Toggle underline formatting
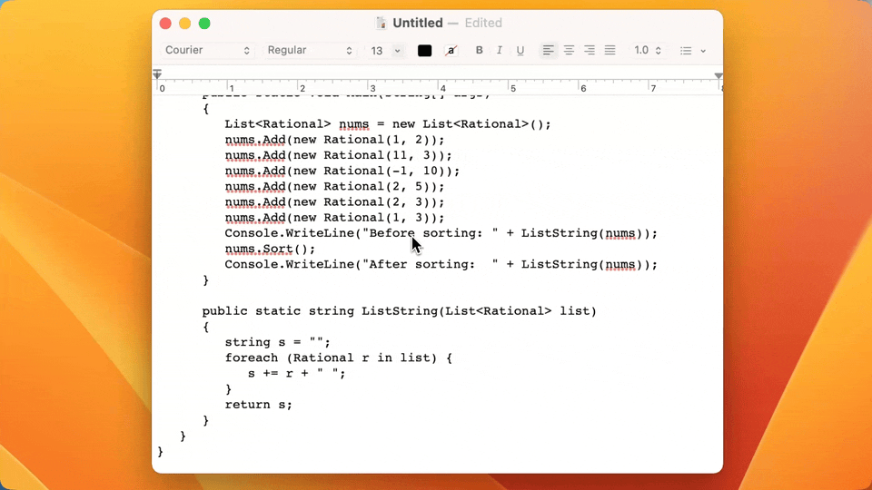Viewport: 872px width, 490px height. (520, 51)
